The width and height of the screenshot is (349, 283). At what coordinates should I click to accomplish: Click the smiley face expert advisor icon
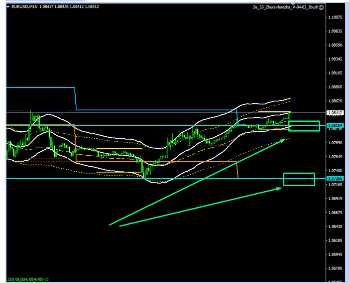point(321,7)
